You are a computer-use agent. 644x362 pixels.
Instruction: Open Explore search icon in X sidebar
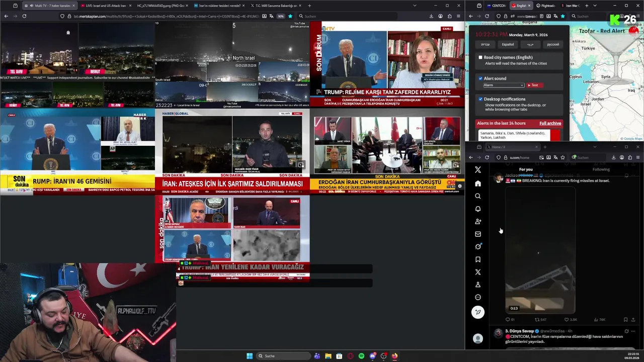pos(478,196)
